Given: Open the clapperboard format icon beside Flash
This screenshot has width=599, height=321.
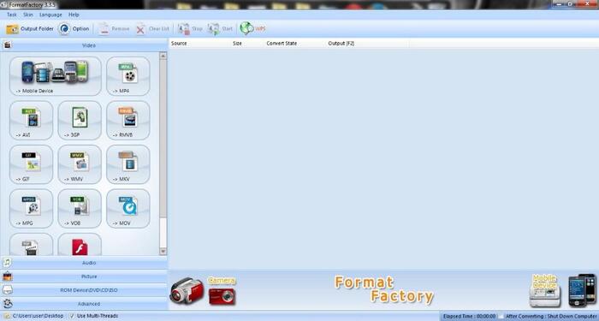Looking at the screenshot, I should pos(31,245).
